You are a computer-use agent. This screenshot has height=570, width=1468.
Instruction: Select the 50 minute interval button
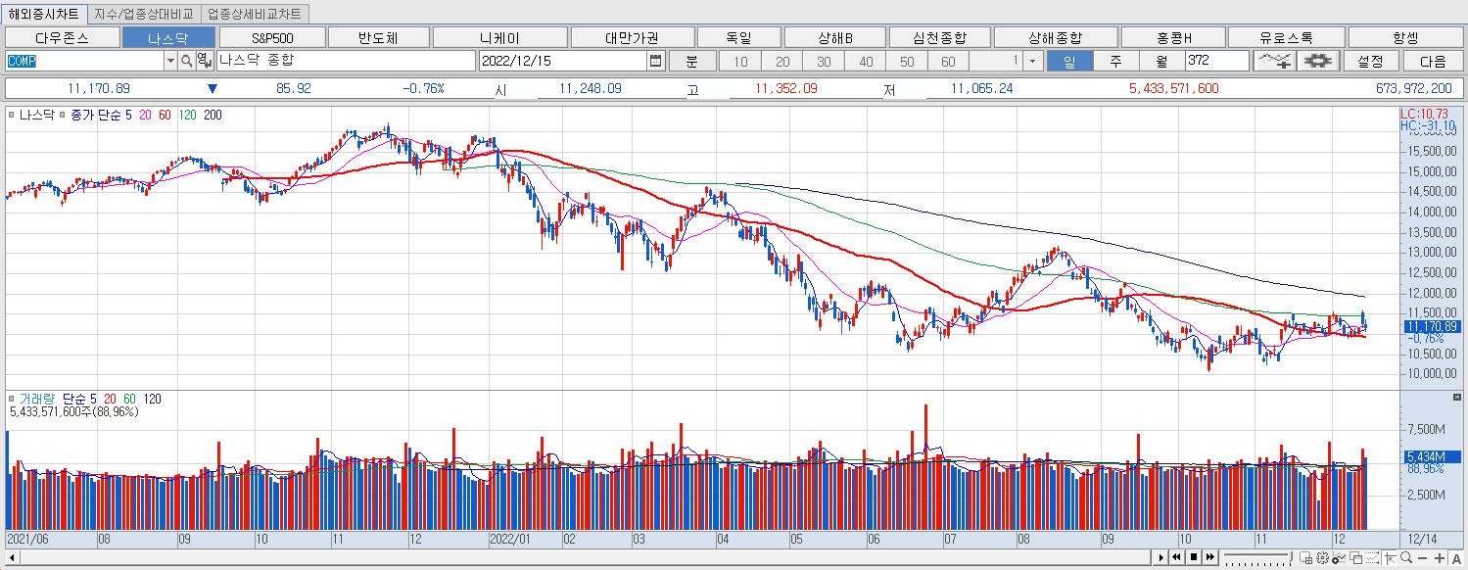tap(907, 61)
